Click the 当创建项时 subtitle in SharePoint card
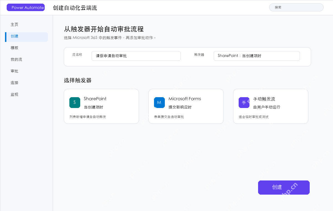 pyautogui.click(x=93, y=107)
